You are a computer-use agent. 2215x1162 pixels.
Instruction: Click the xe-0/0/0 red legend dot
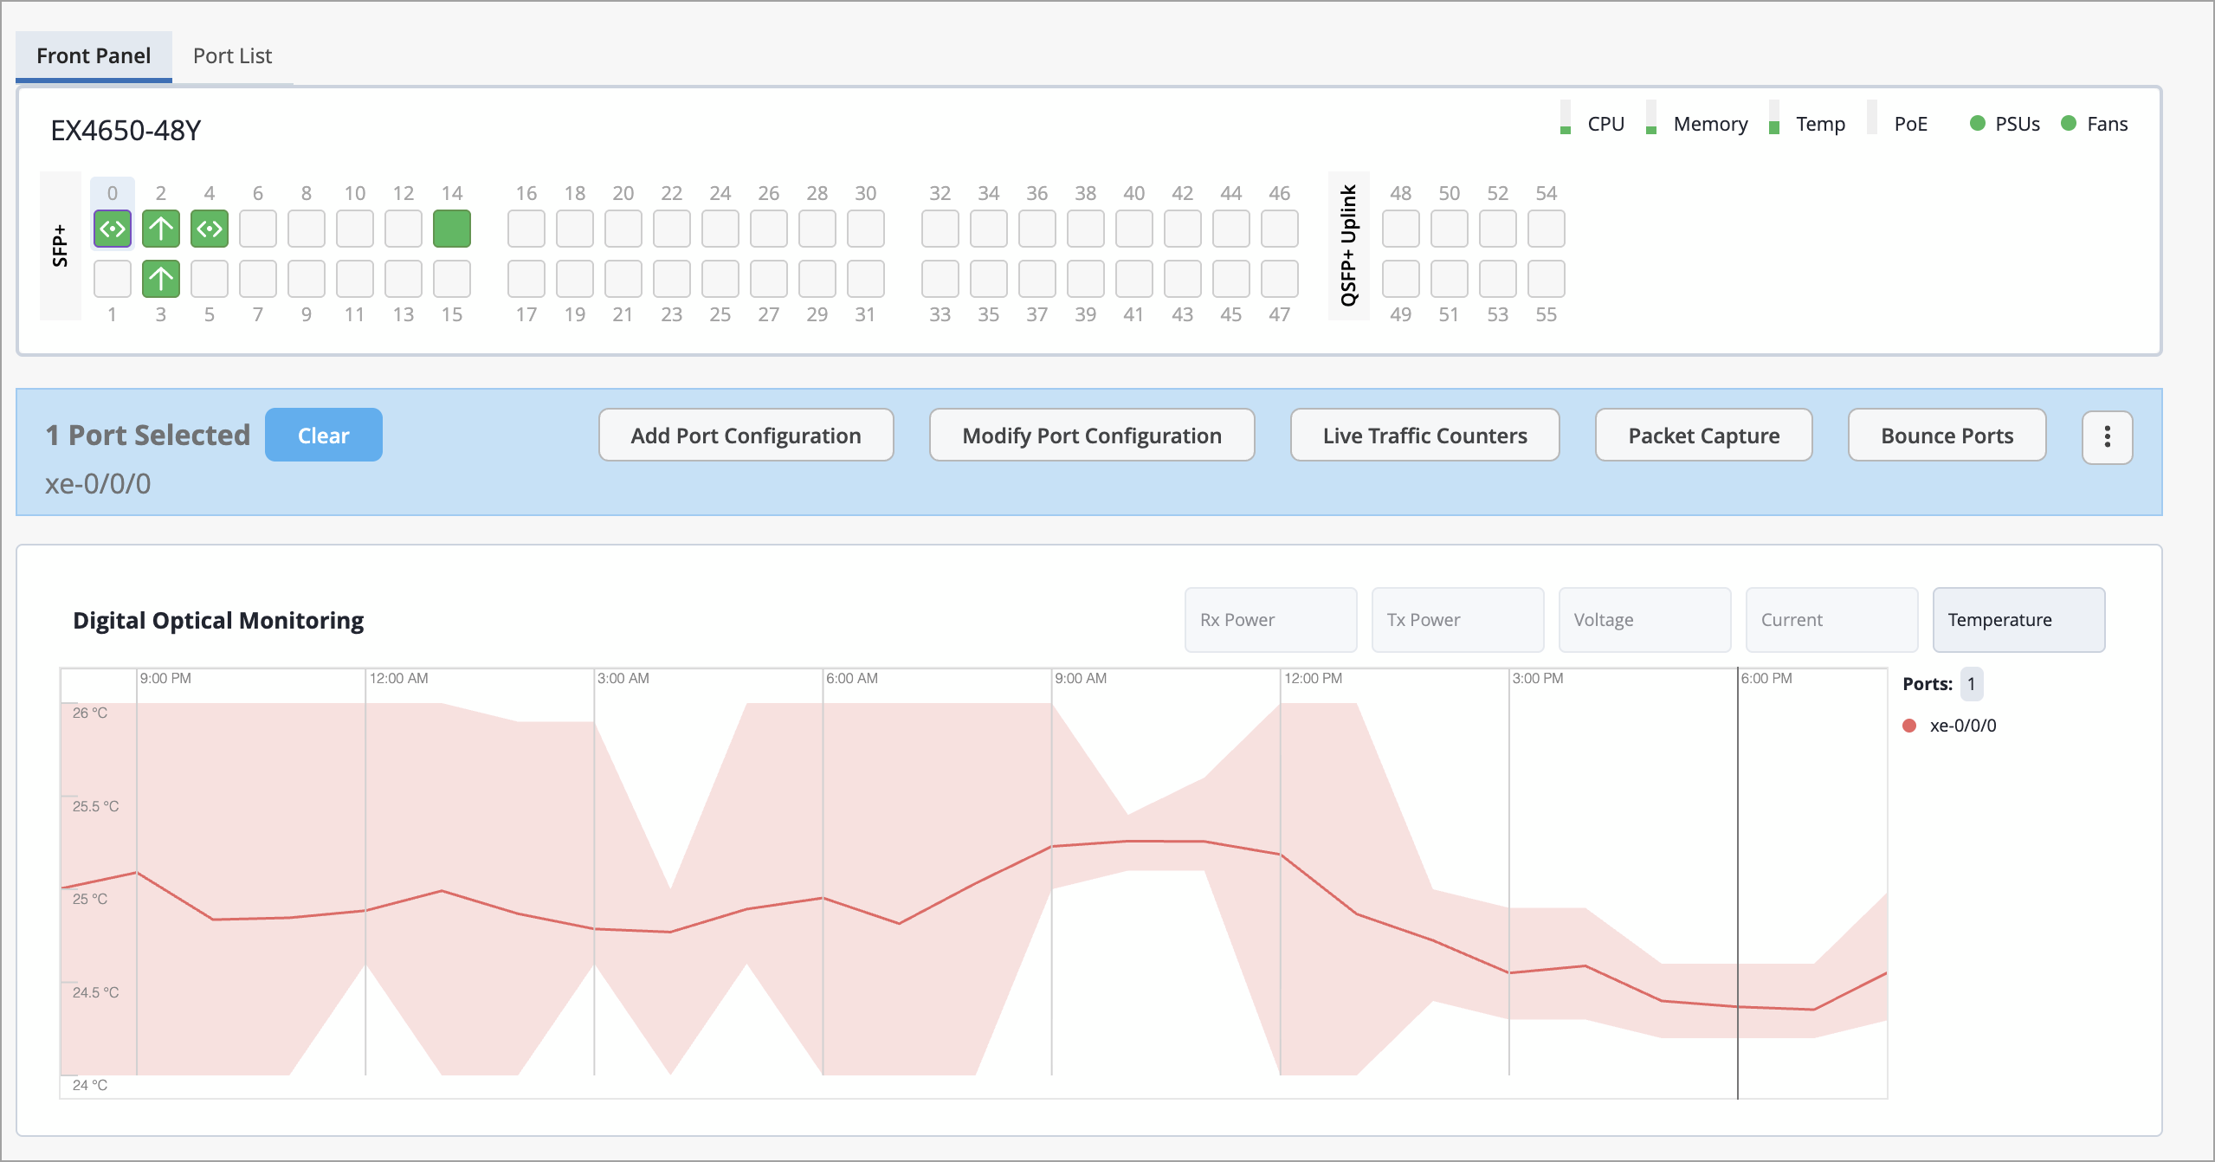[x=1909, y=726]
